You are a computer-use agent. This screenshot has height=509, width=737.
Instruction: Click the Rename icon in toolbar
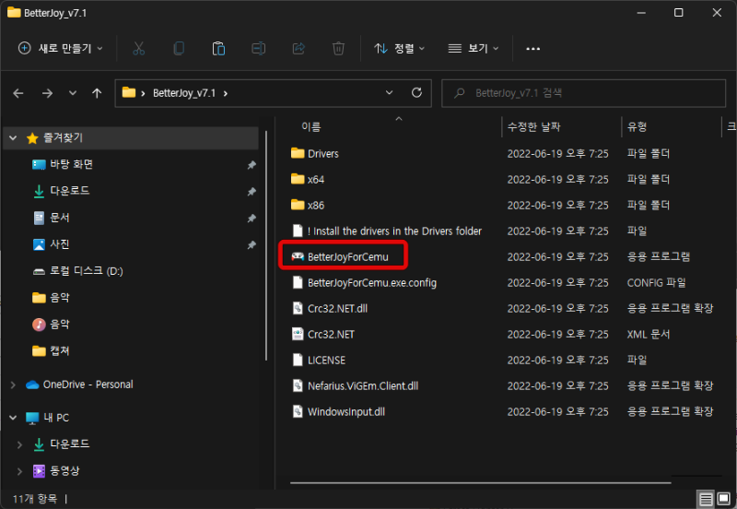point(259,49)
